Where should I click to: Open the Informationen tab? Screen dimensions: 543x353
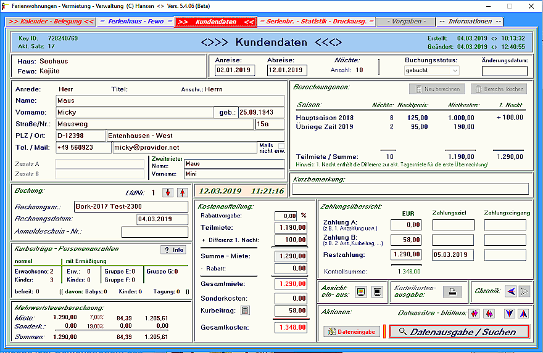[x=470, y=22]
